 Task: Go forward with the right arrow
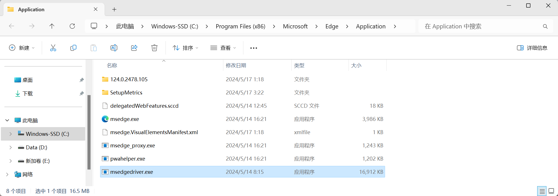click(x=32, y=26)
